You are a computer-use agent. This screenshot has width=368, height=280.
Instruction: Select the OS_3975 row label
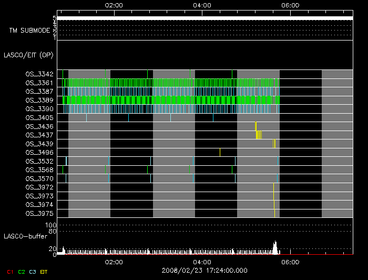click(39, 214)
